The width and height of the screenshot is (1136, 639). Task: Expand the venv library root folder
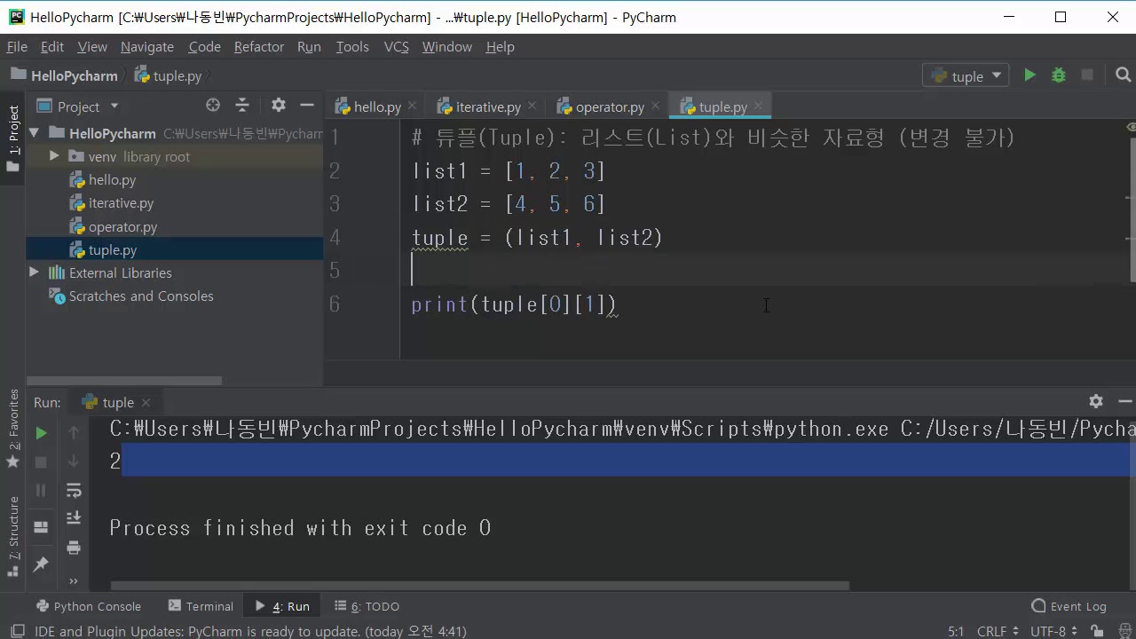coord(54,156)
